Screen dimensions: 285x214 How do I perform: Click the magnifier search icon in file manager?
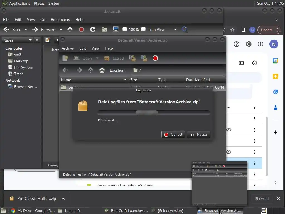[185, 30]
